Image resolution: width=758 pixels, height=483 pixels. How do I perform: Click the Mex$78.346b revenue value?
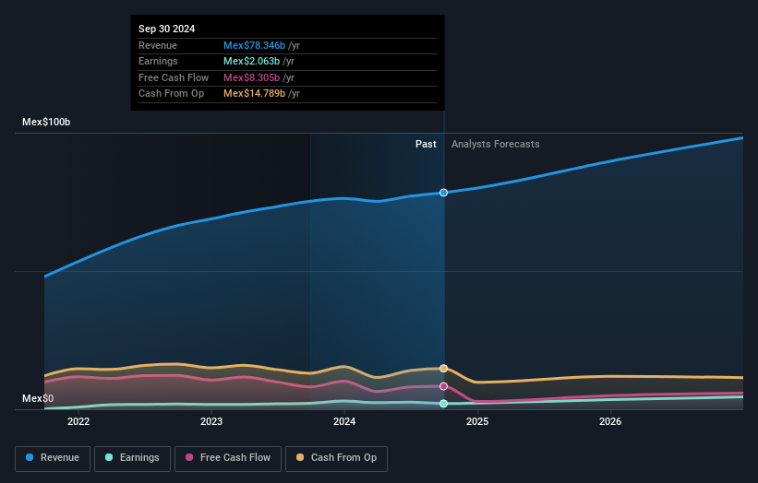point(254,45)
